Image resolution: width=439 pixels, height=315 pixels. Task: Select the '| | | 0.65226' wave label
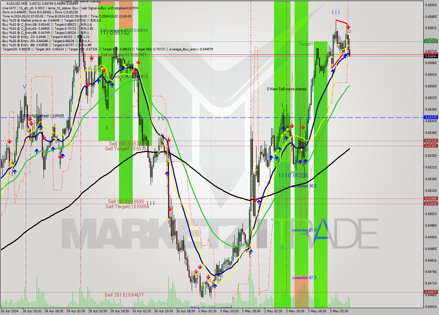pos(293,175)
